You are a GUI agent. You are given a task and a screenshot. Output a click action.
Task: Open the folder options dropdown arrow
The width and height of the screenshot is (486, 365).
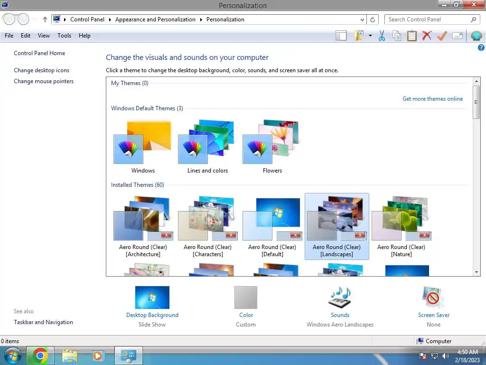click(x=370, y=36)
